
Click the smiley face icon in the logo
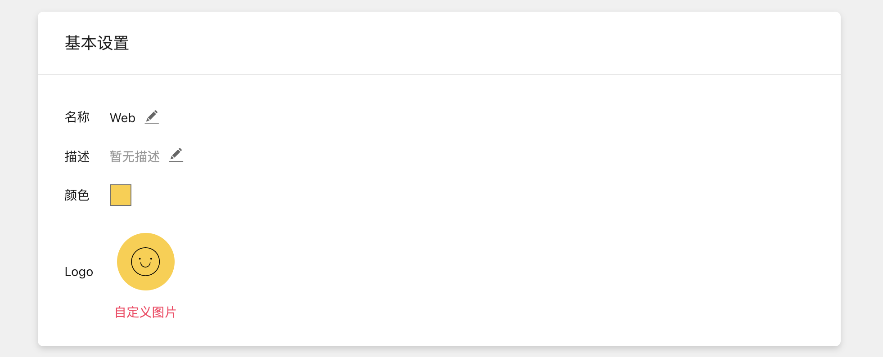[145, 262]
